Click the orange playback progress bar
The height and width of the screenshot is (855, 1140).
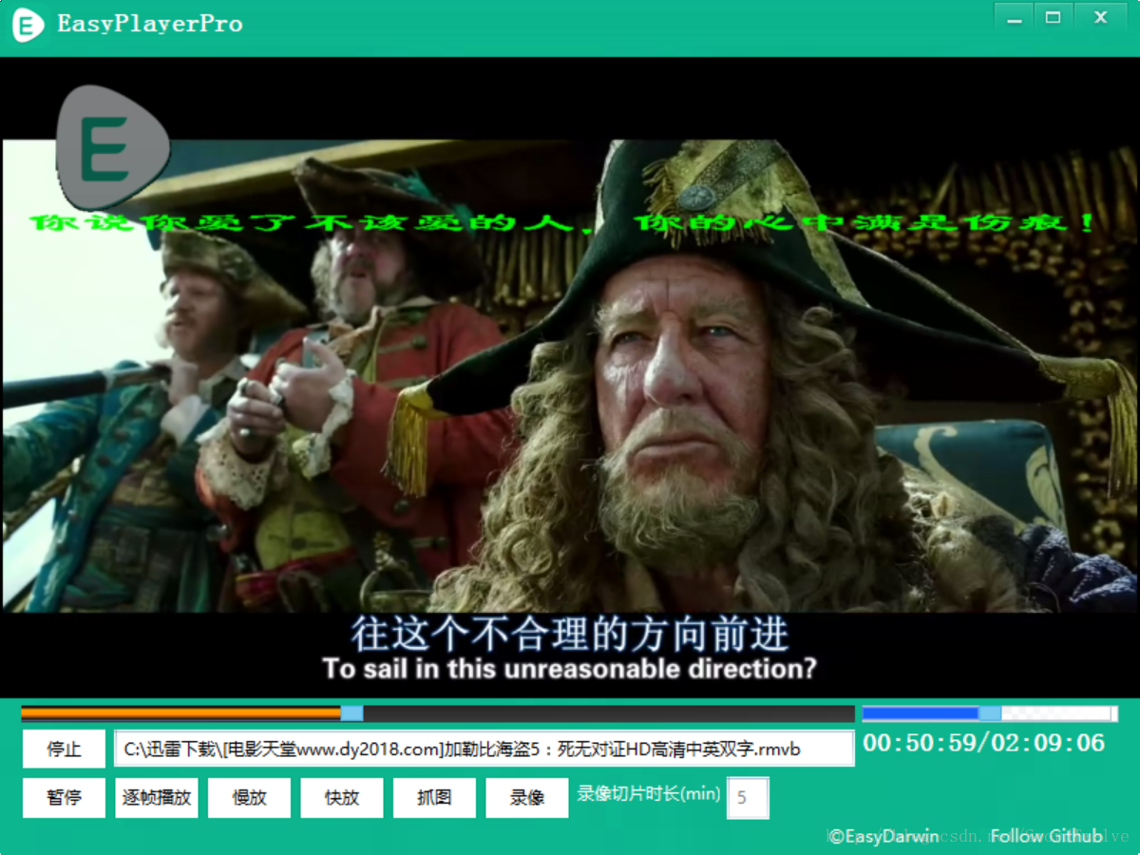(438, 713)
